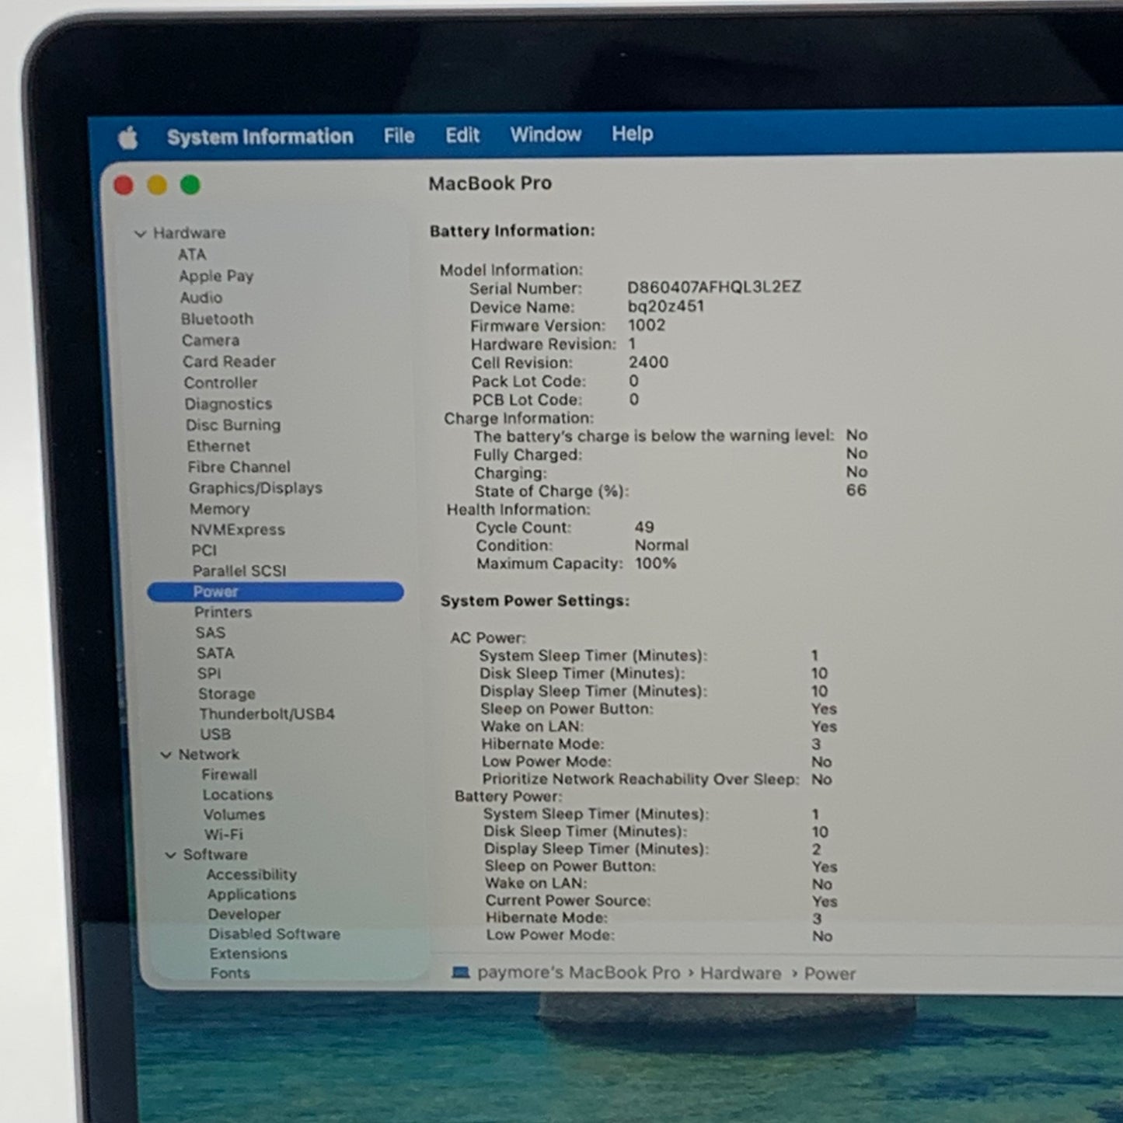The image size is (1123, 1123).
Task: Select Developer under Software
Action: coord(245,915)
